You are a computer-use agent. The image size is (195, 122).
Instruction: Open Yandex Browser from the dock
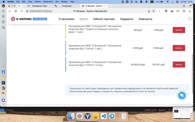(87, 116)
